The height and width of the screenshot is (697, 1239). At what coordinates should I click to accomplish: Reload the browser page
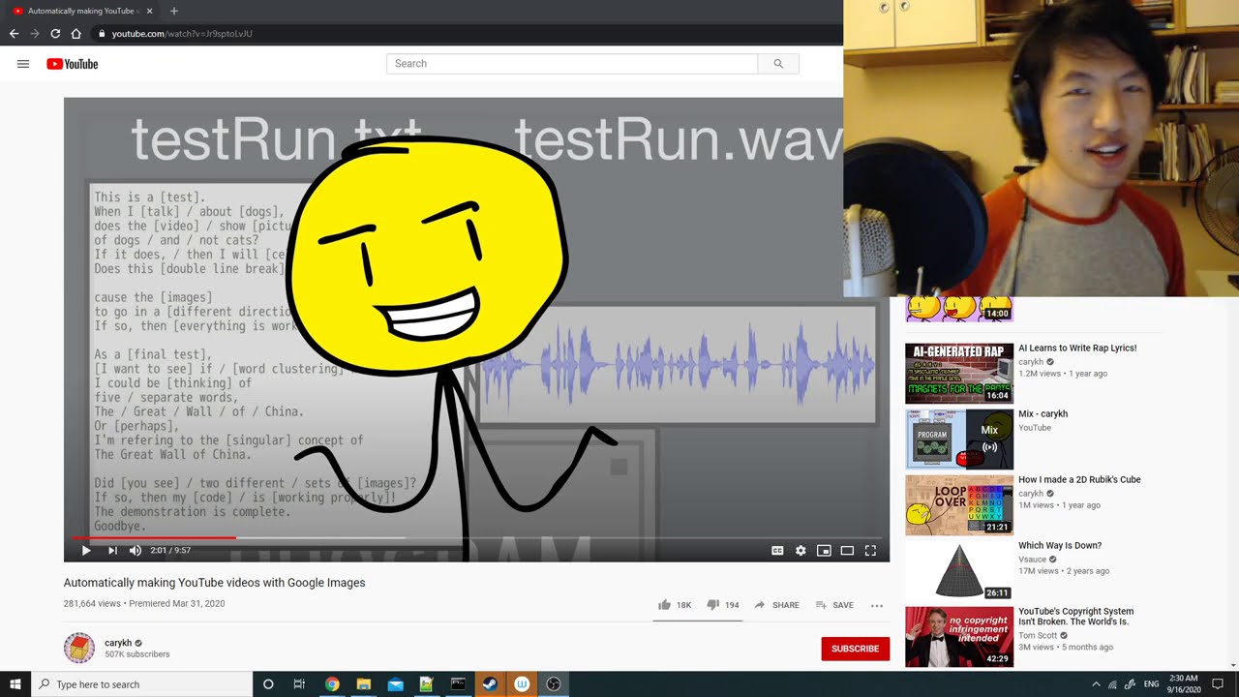55,34
